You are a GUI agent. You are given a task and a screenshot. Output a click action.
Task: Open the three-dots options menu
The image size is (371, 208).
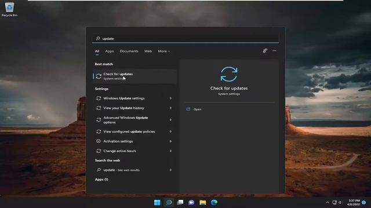coord(274,51)
